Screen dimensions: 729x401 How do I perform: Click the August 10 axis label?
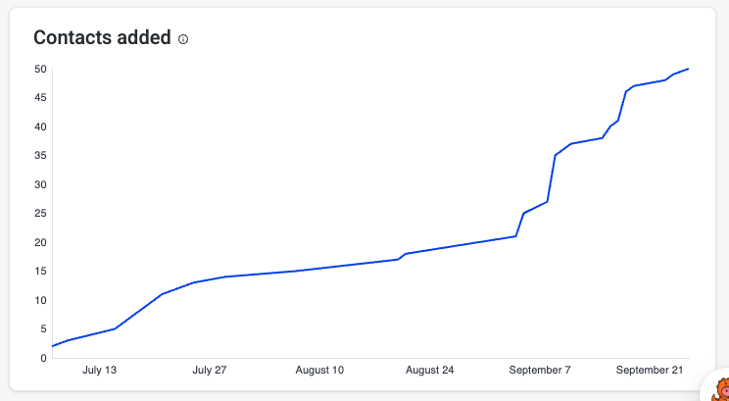point(319,371)
